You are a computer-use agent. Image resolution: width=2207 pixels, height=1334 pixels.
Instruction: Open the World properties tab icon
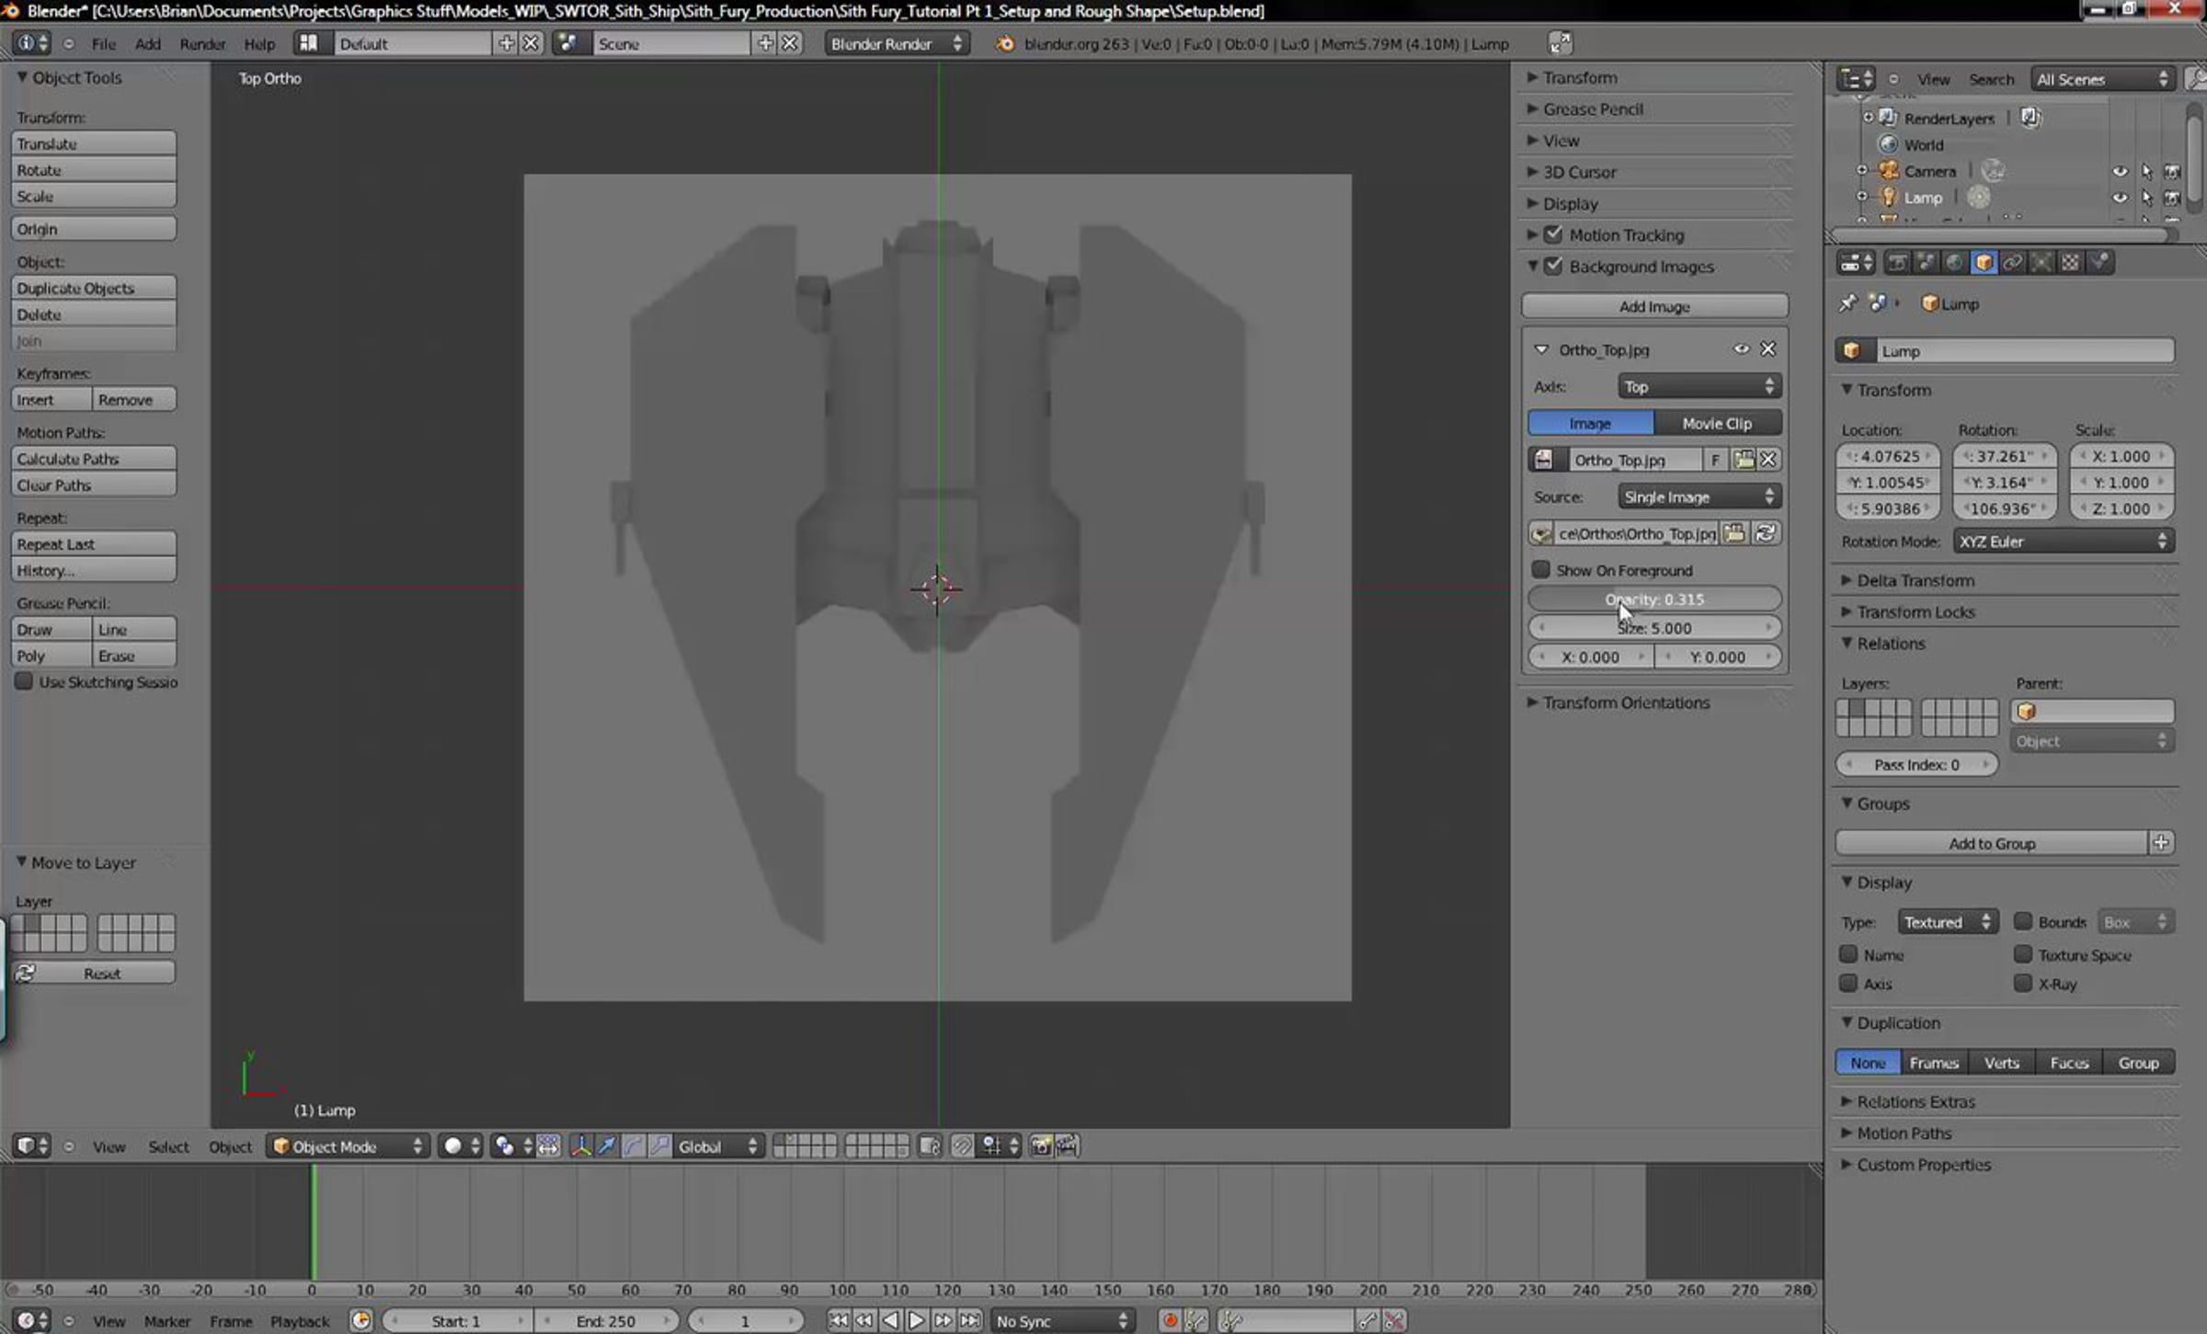pos(1954,263)
